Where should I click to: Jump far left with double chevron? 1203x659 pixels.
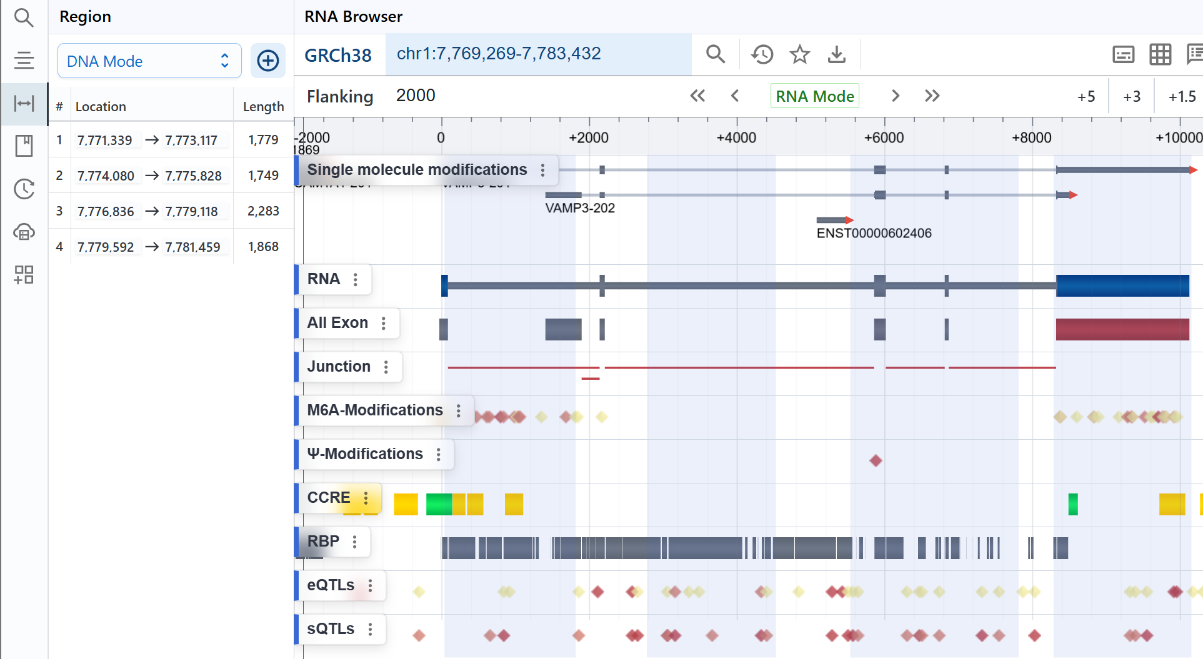point(697,96)
